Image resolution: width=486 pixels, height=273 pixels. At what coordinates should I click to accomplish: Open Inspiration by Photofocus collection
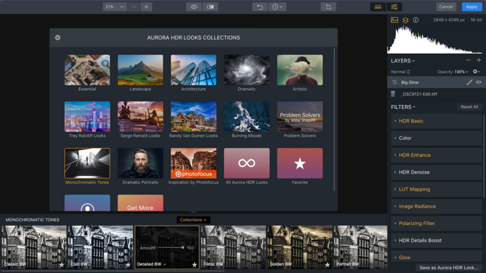[x=194, y=163]
